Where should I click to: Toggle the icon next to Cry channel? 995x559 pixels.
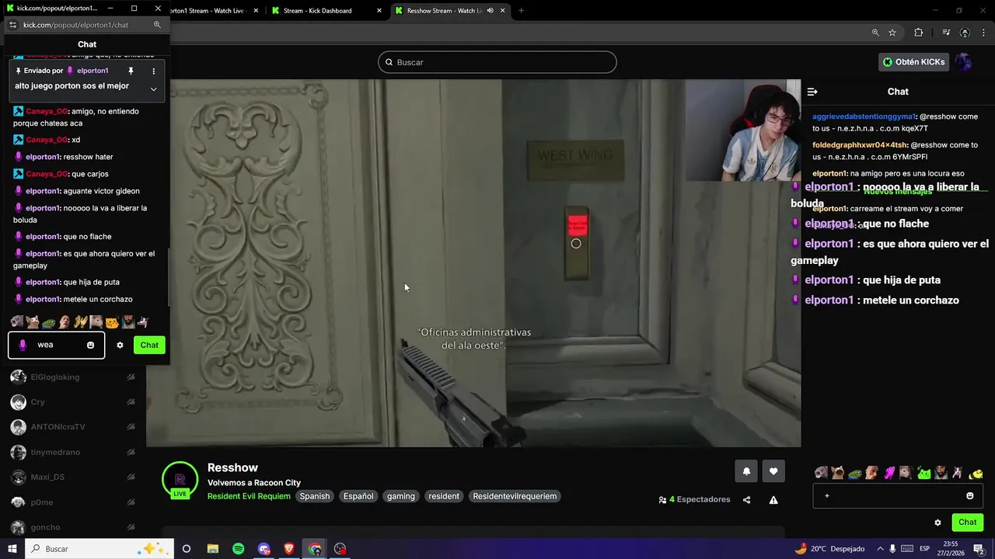(x=131, y=402)
